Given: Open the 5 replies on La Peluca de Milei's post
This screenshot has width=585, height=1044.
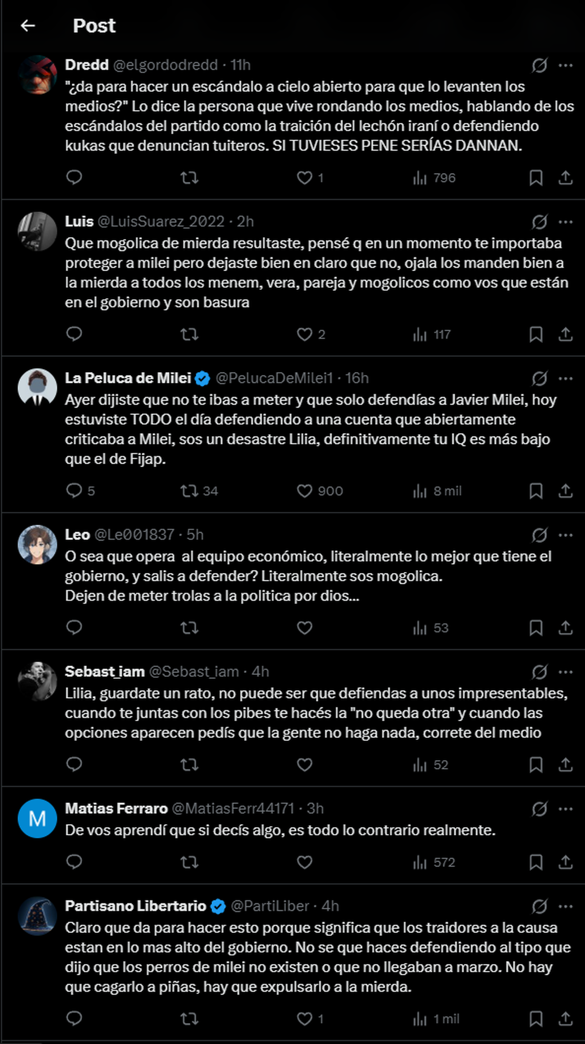Looking at the screenshot, I should click(80, 491).
